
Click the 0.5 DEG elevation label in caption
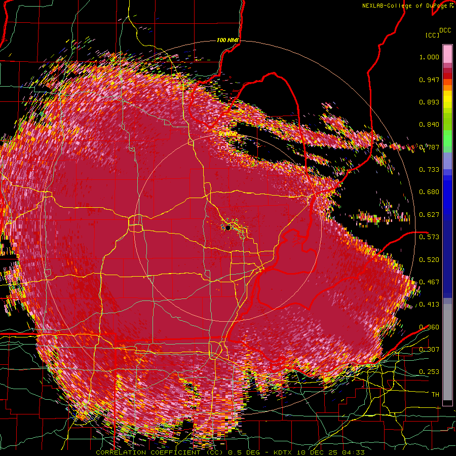pos(245,452)
